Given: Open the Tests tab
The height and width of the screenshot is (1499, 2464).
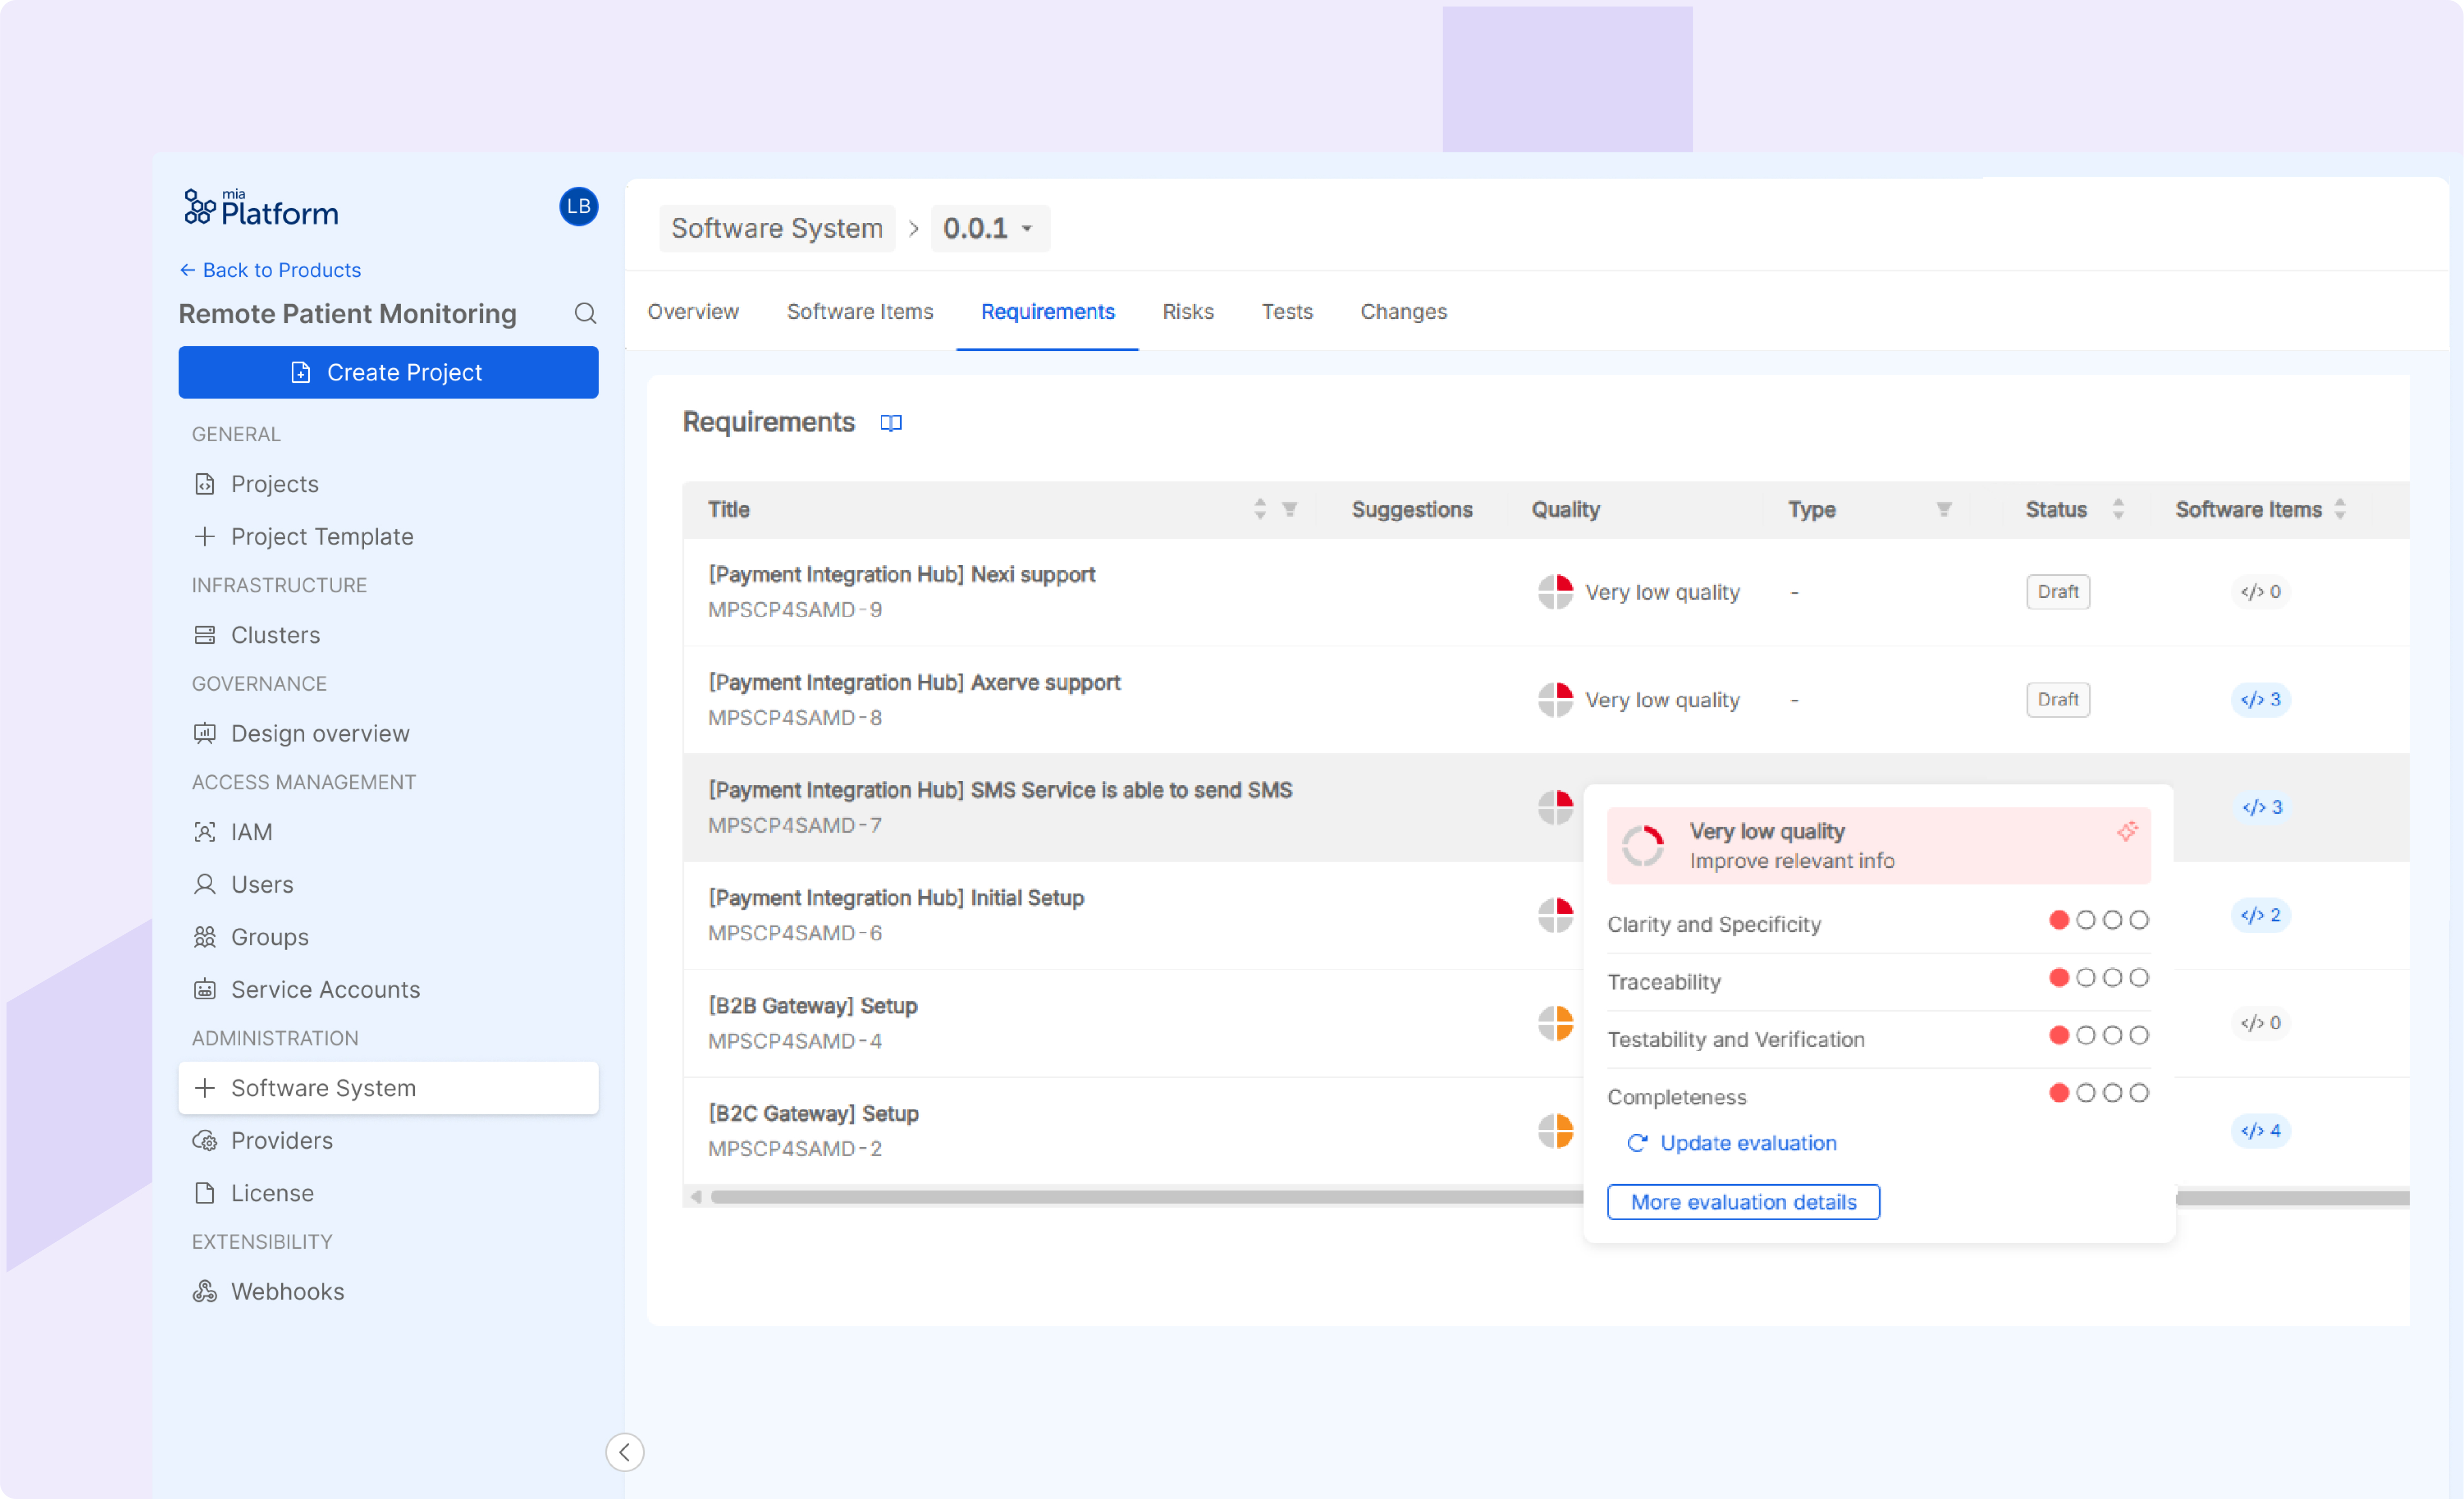Looking at the screenshot, I should click(1287, 312).
